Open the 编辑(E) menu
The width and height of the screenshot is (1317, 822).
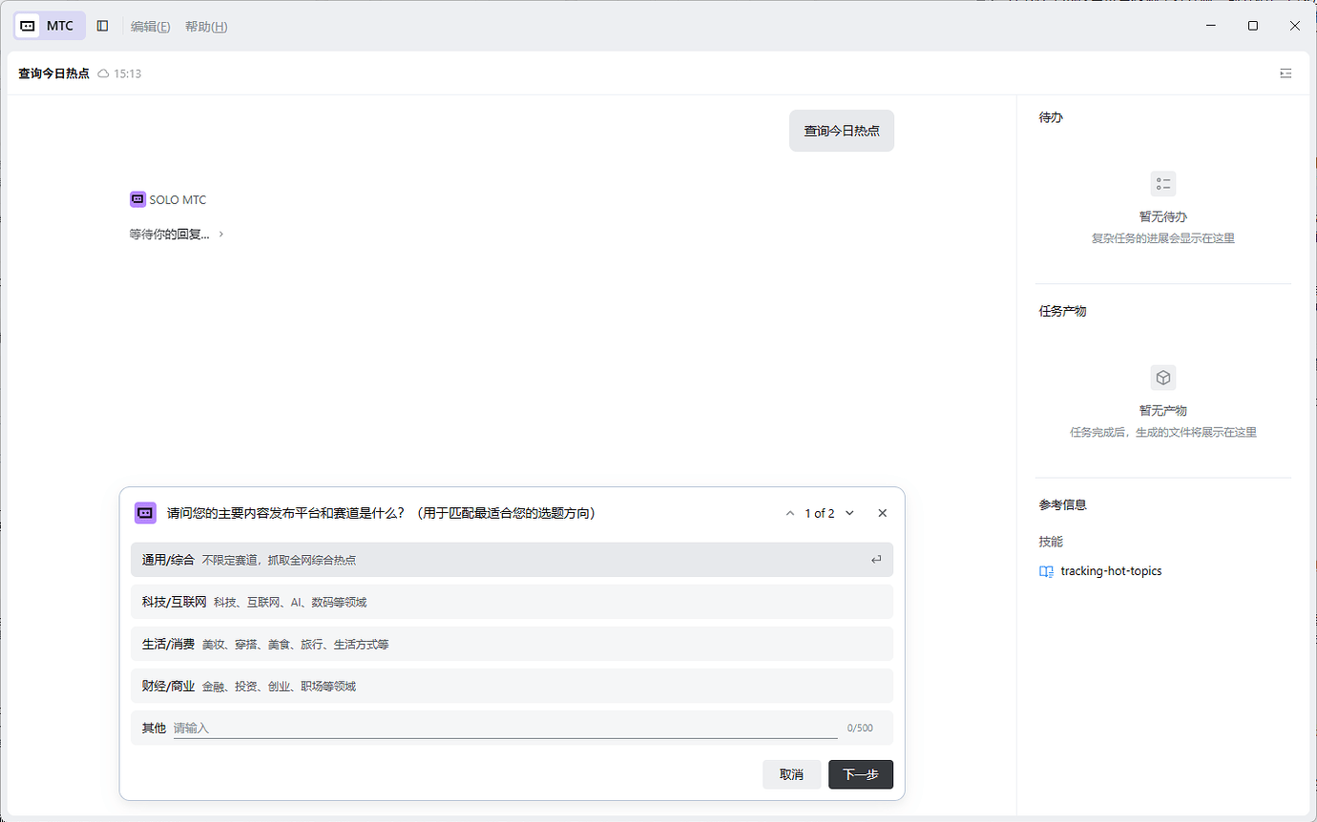[150, 26]
